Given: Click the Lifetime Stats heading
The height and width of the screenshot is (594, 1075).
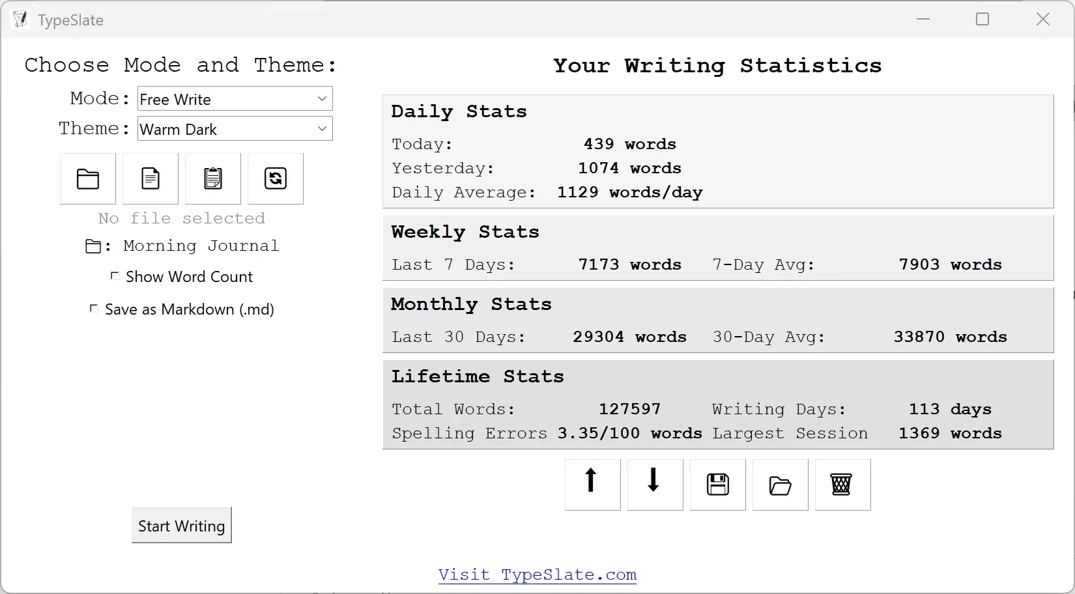Looking at the screenshot, I should tap(478, 376).
